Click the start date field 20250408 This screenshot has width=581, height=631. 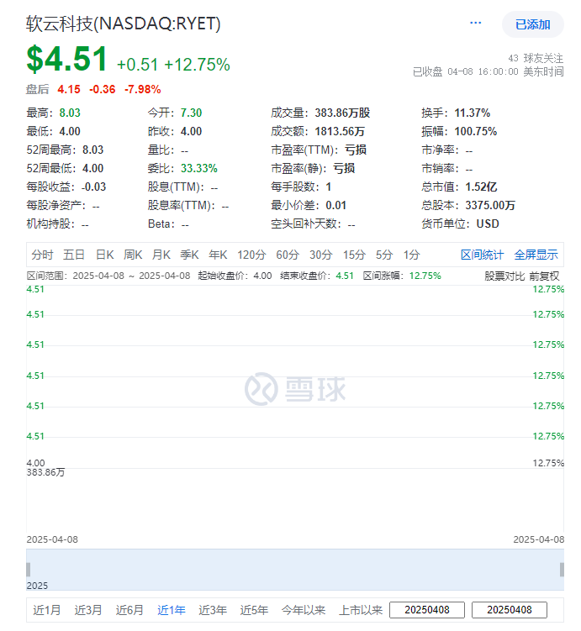pyautogui.click(x=427, y=610)
